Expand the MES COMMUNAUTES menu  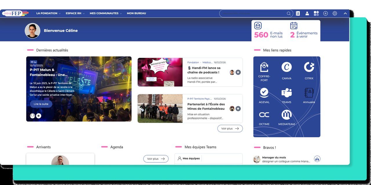coord(106,13)
